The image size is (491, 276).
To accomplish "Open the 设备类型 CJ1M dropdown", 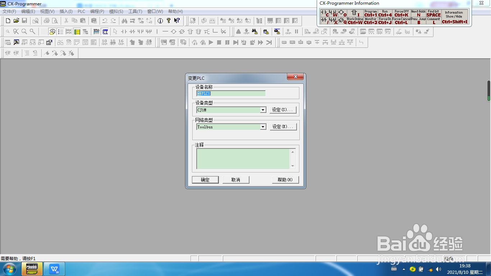I will [263, 110].
